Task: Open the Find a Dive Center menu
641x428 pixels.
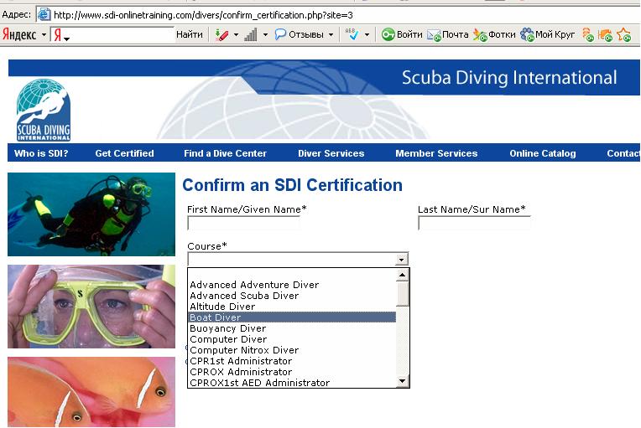Action: pyautogui.click(x=225, y=153)
